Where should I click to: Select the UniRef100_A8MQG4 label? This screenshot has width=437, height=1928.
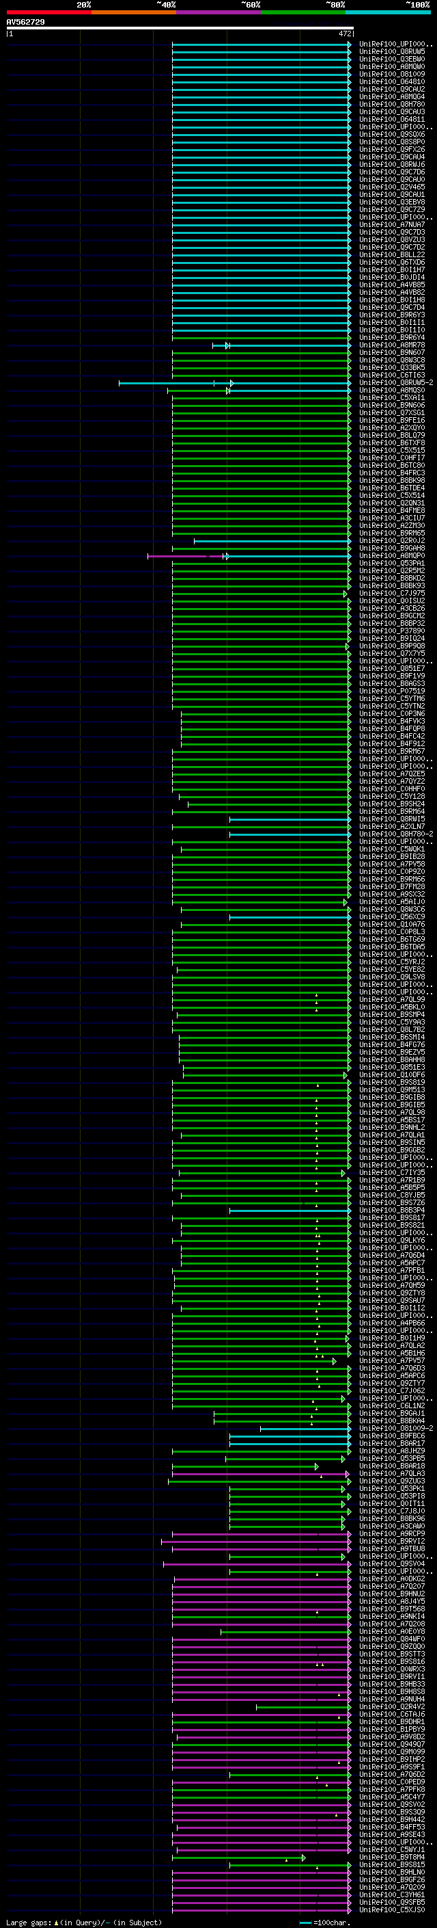click(x=391, y=96)
